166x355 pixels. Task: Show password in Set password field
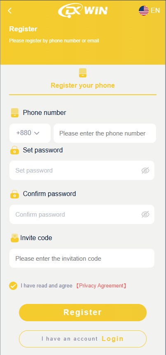coord(145,170)
